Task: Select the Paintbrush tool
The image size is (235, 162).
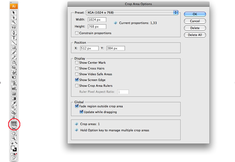Action: pos(14,52)
